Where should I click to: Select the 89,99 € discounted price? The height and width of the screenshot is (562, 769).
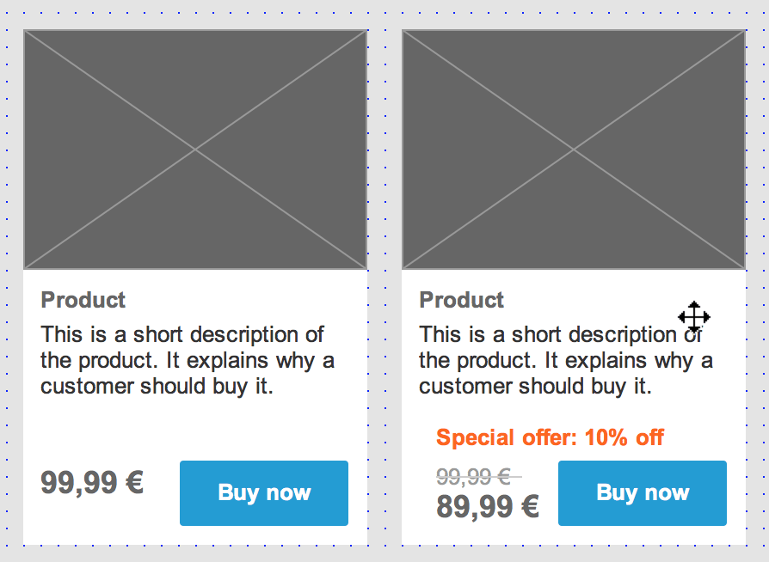[488, 507]
